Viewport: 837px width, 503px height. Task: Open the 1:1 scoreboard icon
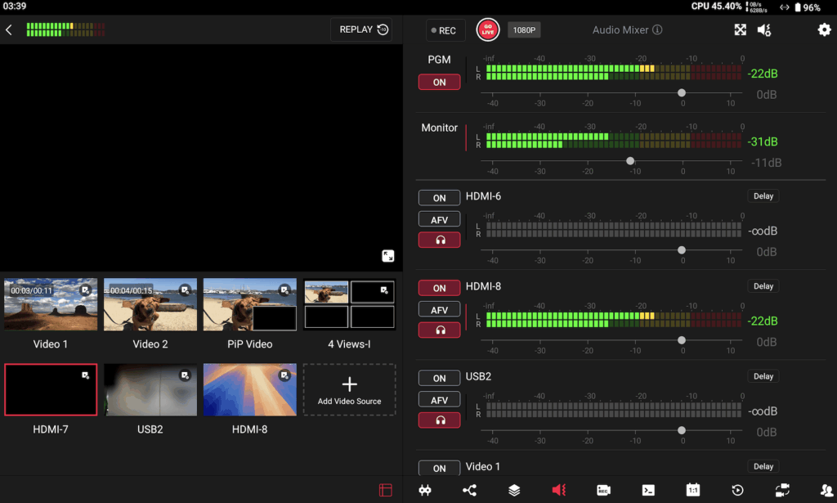tap(693, 490)
